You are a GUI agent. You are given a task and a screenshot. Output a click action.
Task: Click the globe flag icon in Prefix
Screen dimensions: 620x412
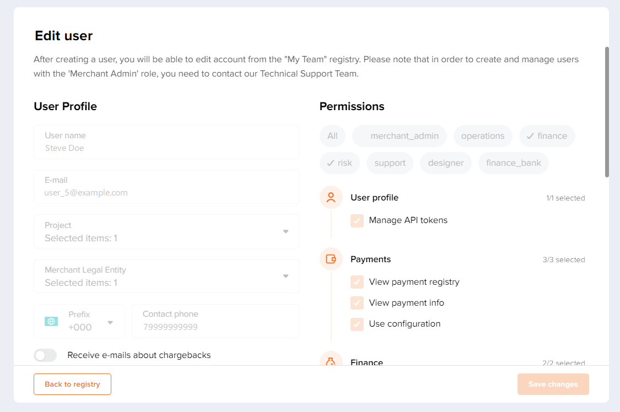pyautogui.click(x=51, y=322)
